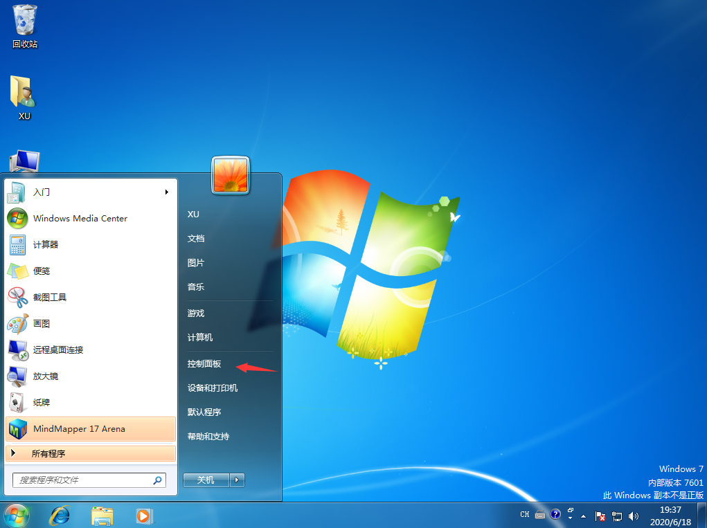The image size is (707, 528).
Task: Show hidden tray icons with the up arrow
Action: click(582, 516)
